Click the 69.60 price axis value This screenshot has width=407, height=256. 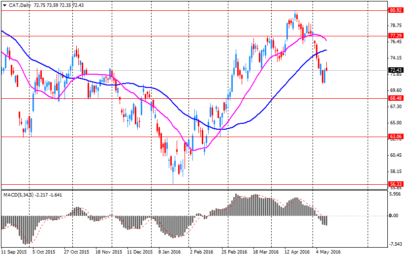point(396,90)
